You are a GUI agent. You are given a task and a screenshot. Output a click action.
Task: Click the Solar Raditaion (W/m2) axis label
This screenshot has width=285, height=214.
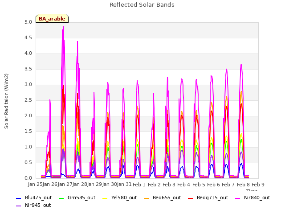pos(6,101)
